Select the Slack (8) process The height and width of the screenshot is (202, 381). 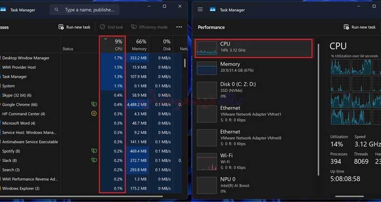[91, 160]
